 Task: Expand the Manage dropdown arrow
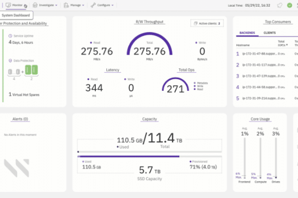[x=83, y=5]
